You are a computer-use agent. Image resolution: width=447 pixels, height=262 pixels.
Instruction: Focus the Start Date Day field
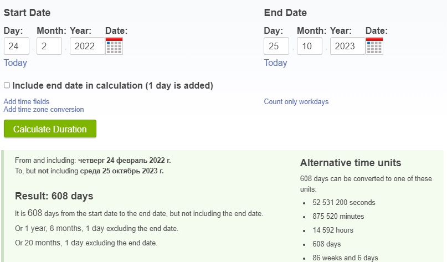pyautogui.click(x=17, y=46)
